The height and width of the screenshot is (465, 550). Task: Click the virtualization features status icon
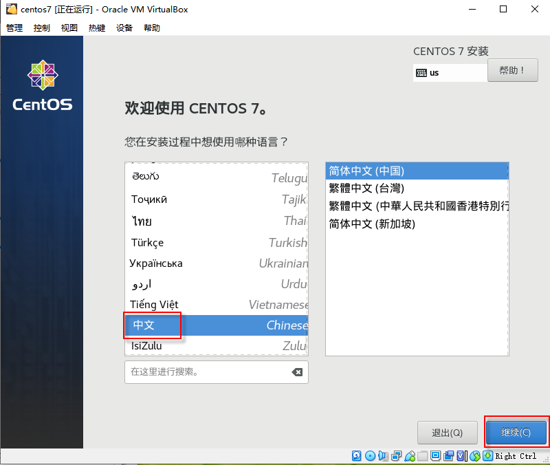(x=462, y=456)
